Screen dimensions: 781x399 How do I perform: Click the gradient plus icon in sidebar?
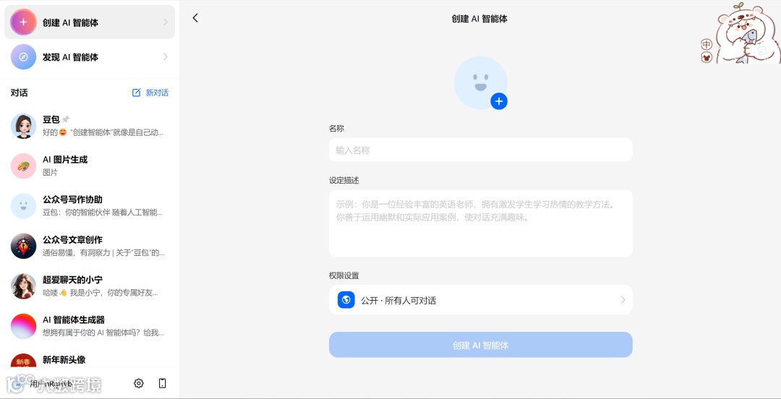click(x=23, y=22)
